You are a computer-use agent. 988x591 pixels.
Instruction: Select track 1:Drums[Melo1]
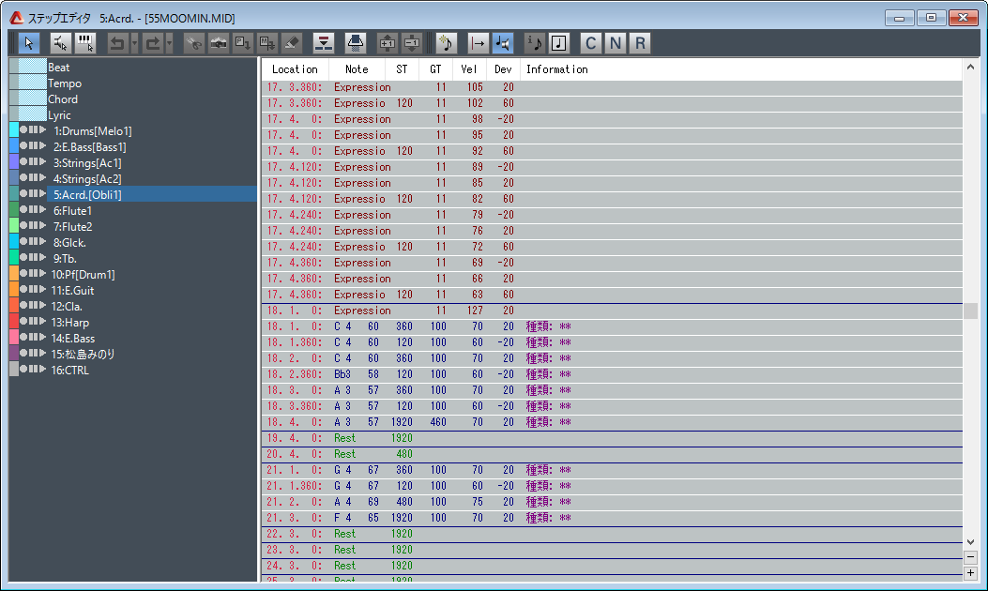(x=133, y=131)
